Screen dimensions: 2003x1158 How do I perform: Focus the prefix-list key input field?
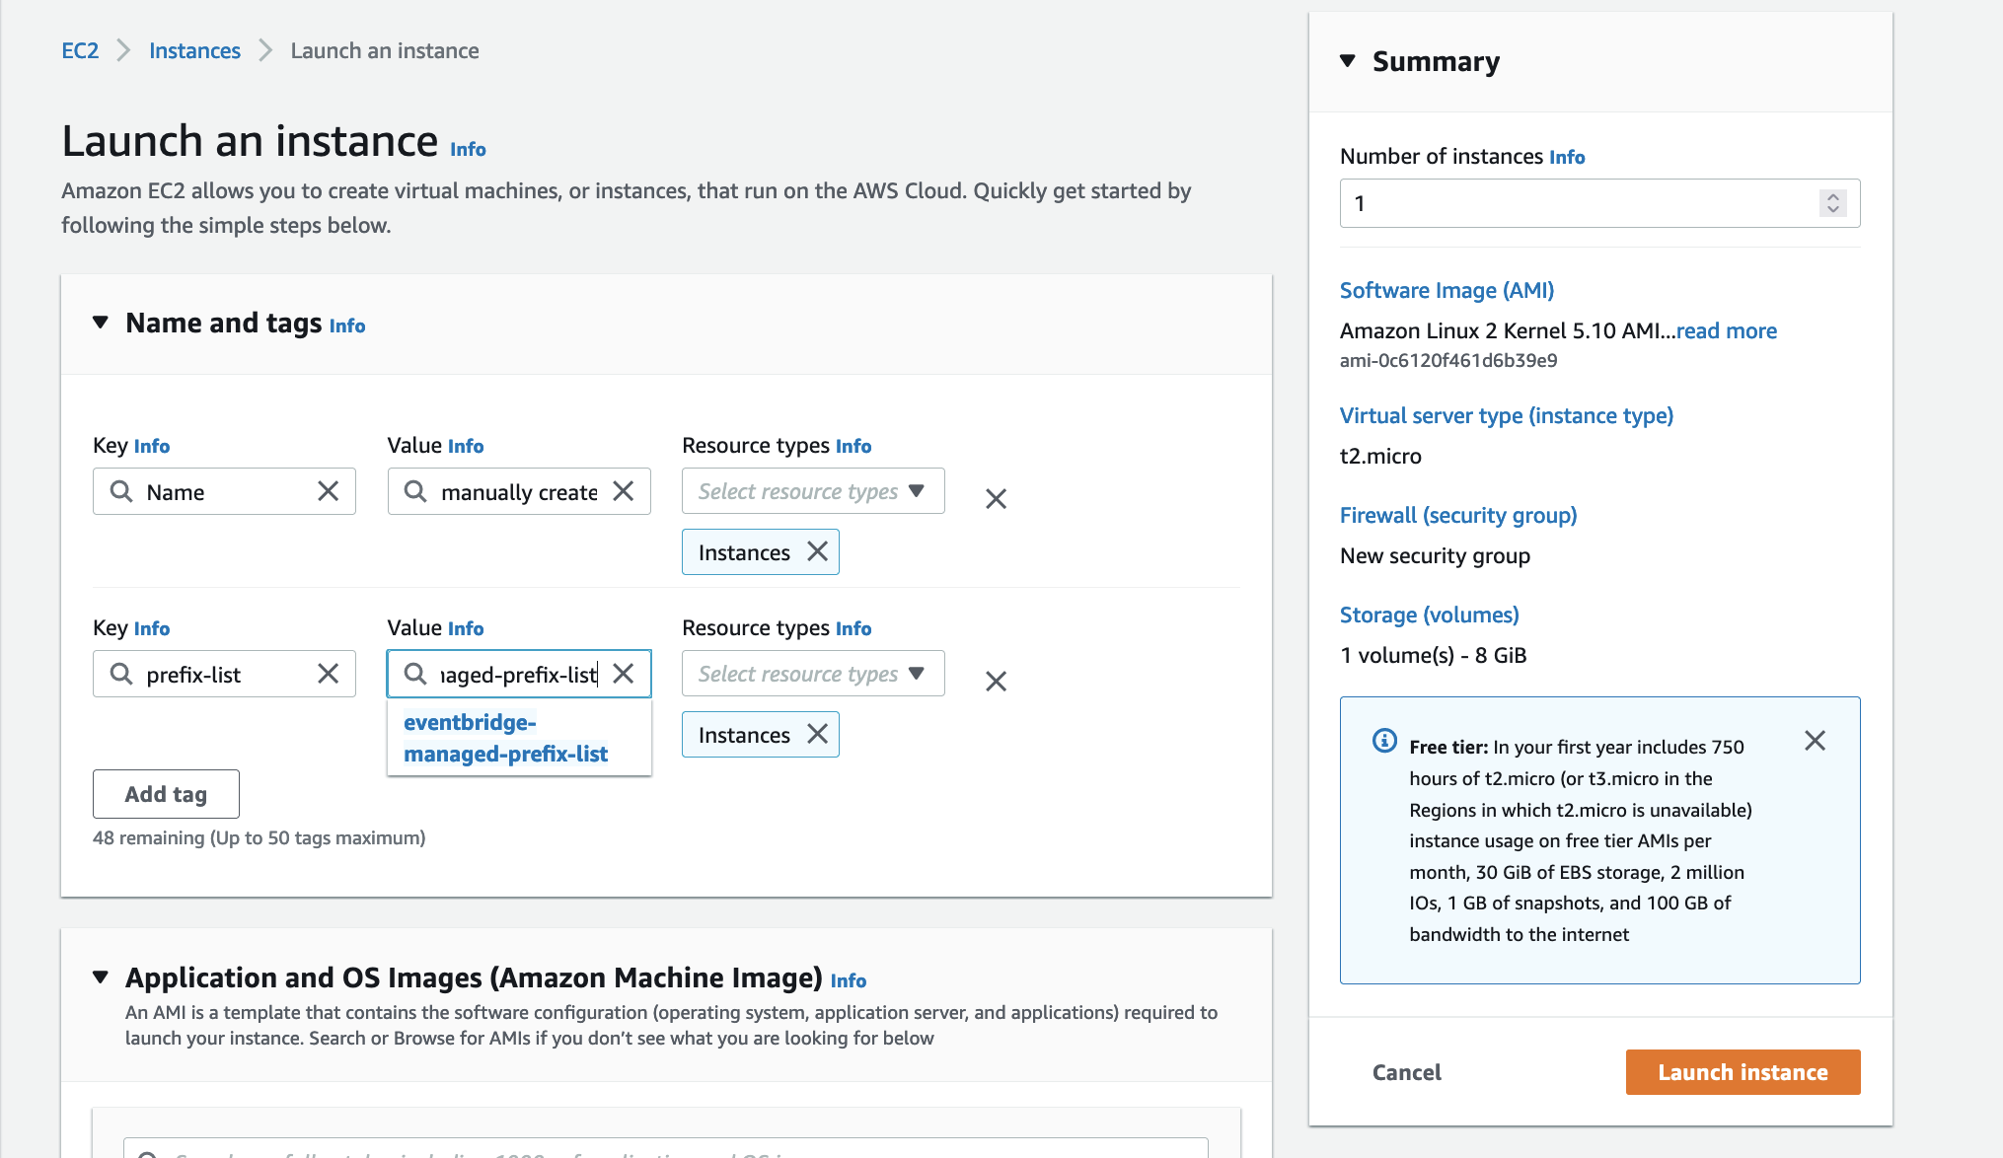pos(224,674)
